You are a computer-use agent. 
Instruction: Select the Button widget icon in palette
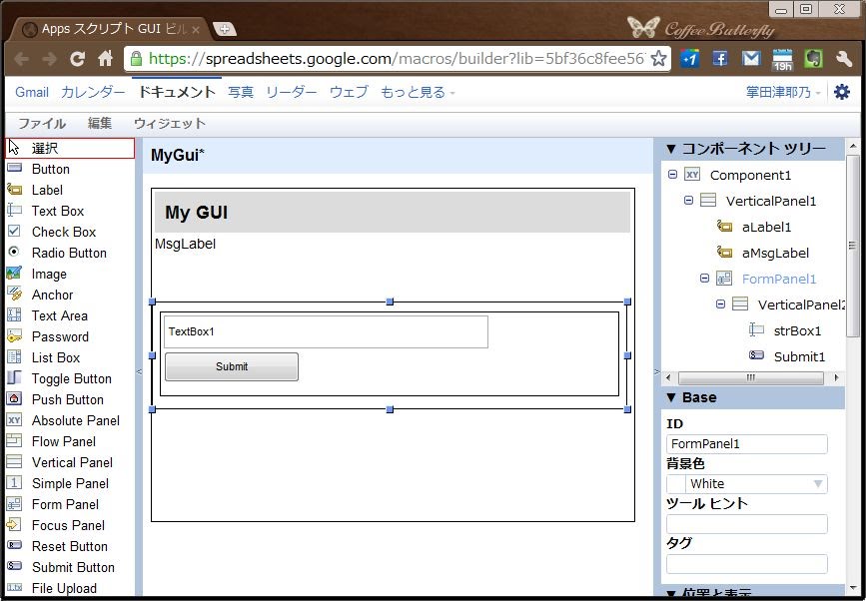click(x=14, y=169)
